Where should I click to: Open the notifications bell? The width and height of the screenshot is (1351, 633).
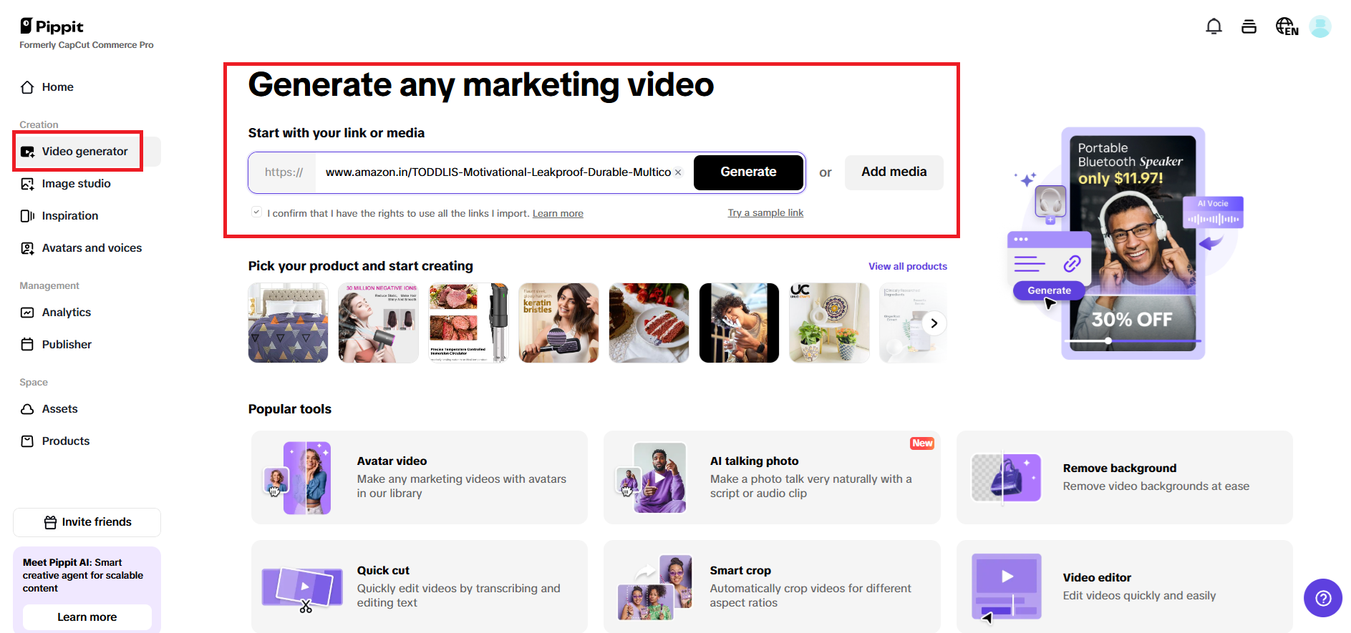tap(1214, 26)
